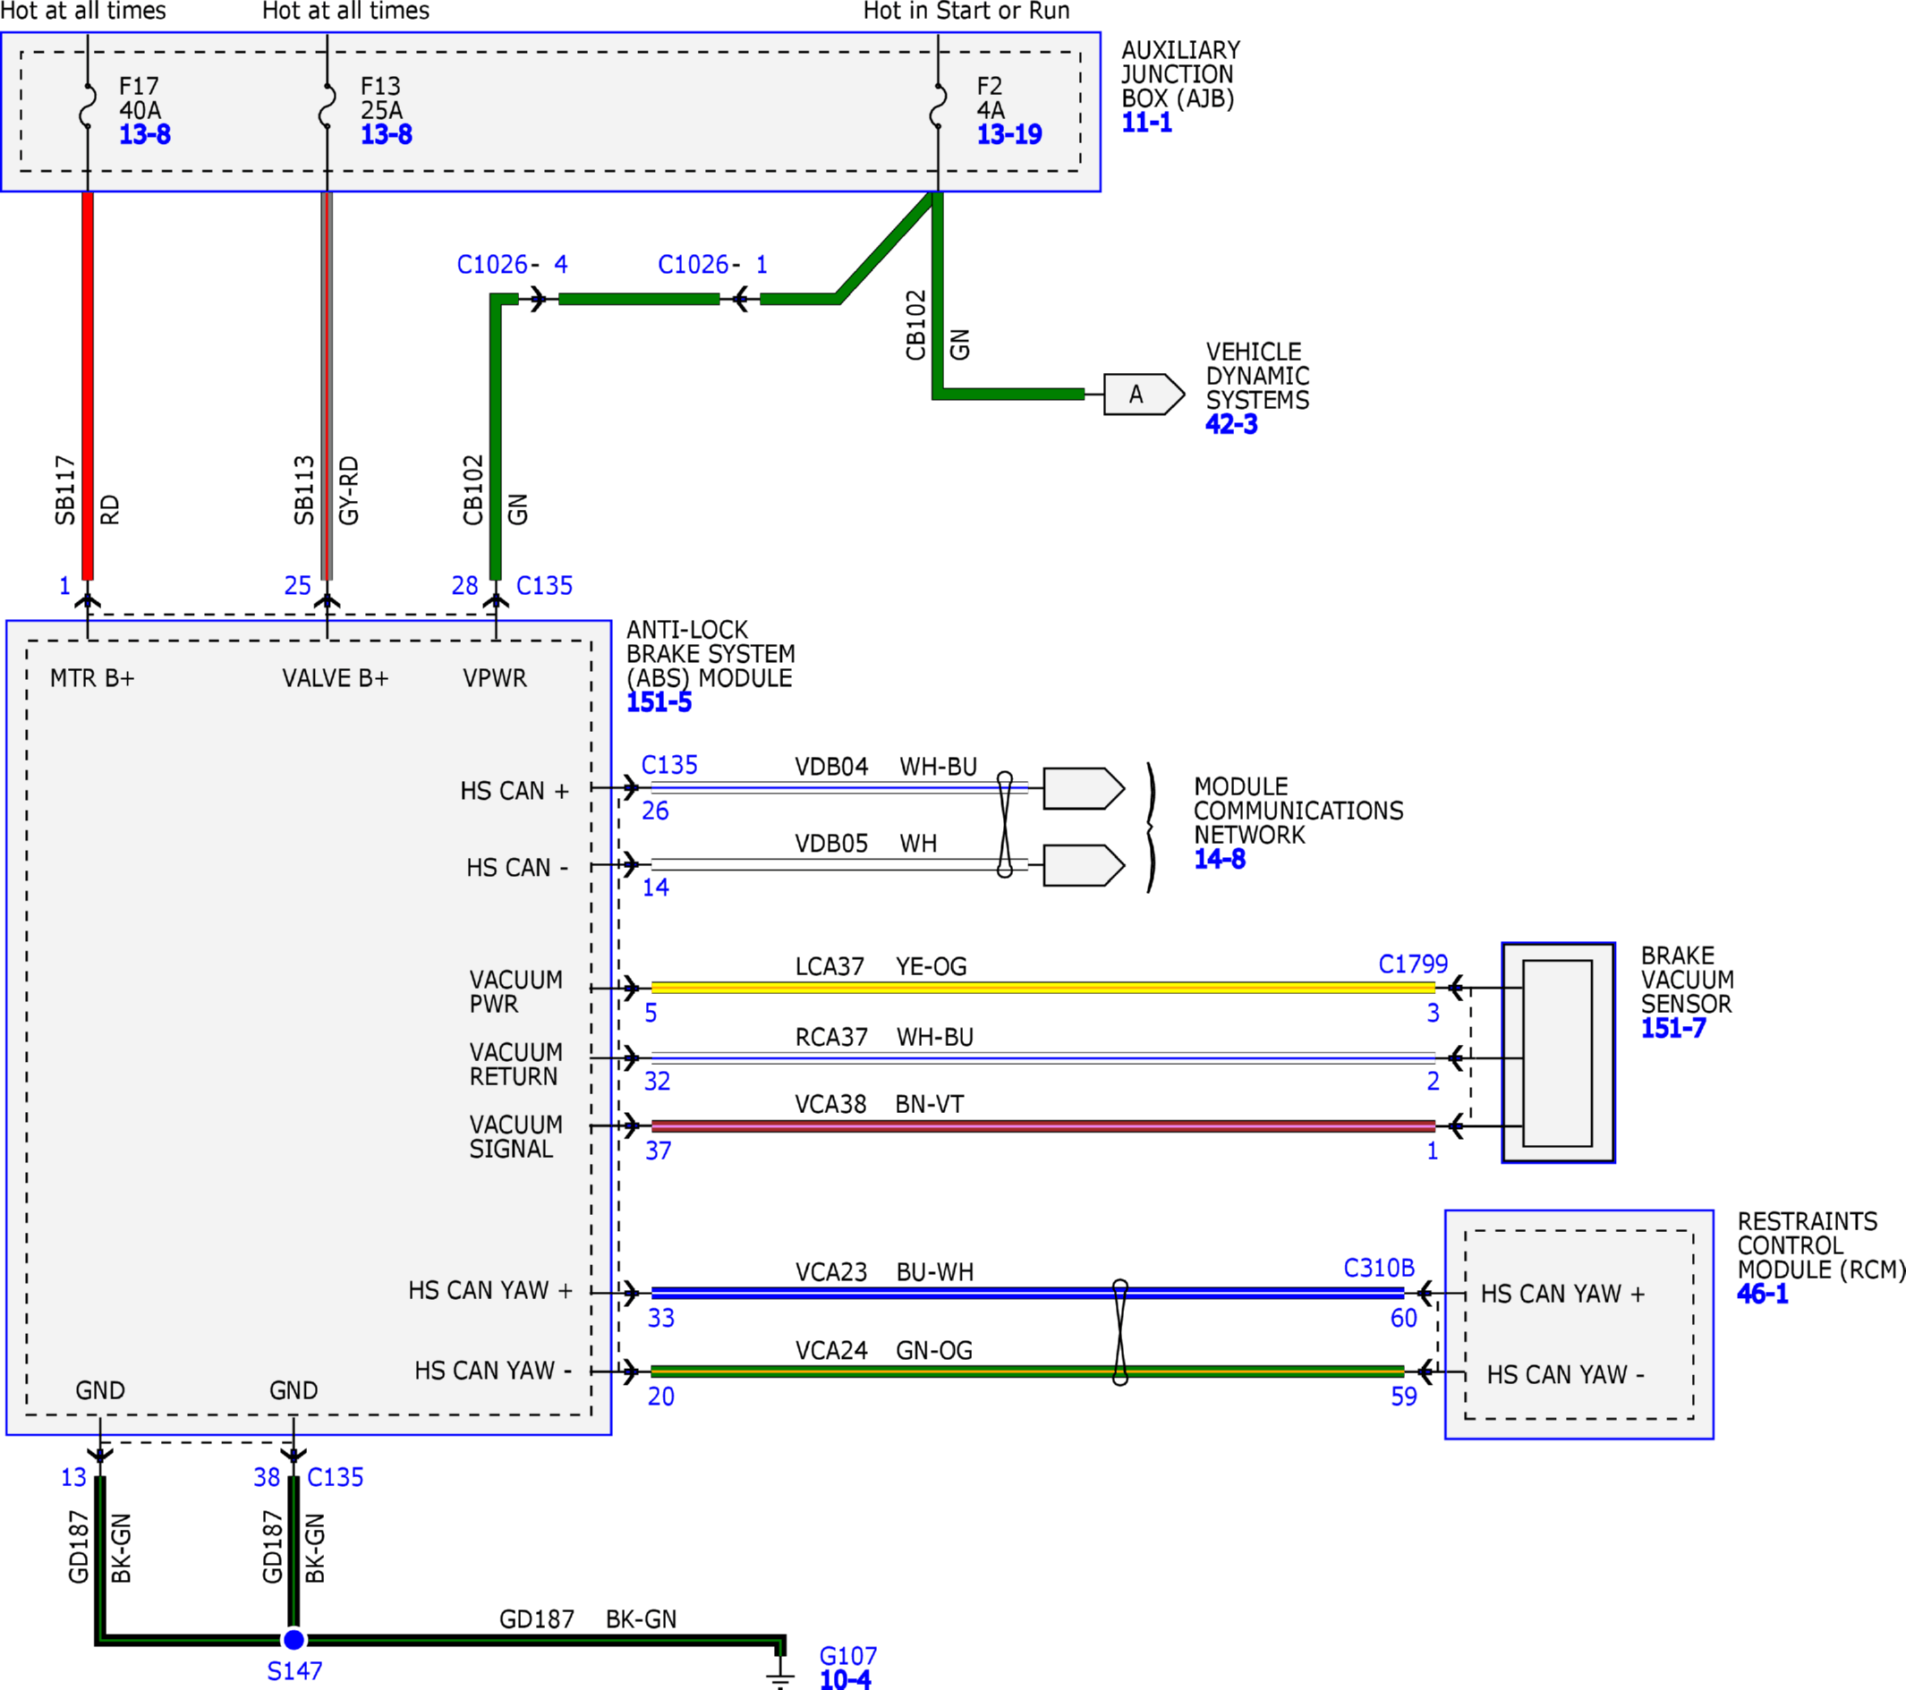
Task: Click the HS CAN - off-page connector arrow
Action: 1084,866
